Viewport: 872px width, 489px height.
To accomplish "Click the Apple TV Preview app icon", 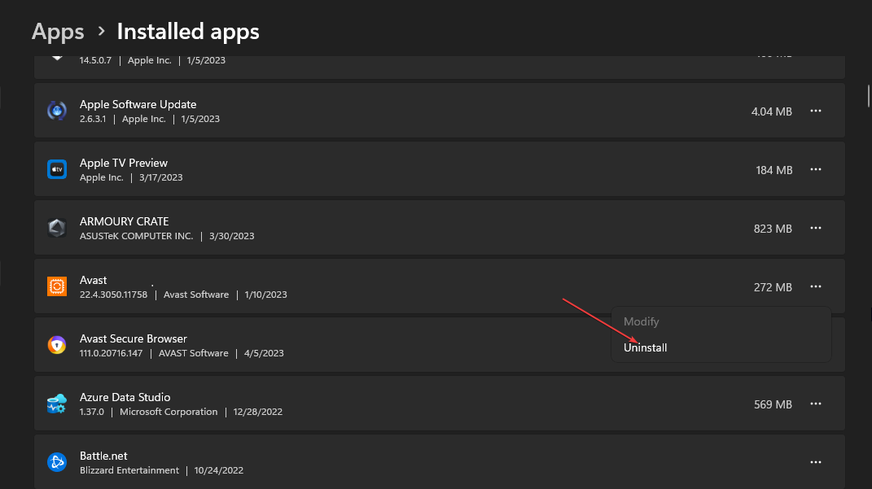I will coord(57,169).
